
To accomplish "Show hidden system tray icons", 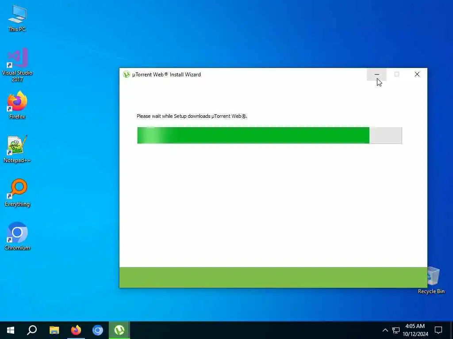I will [385, 330].
